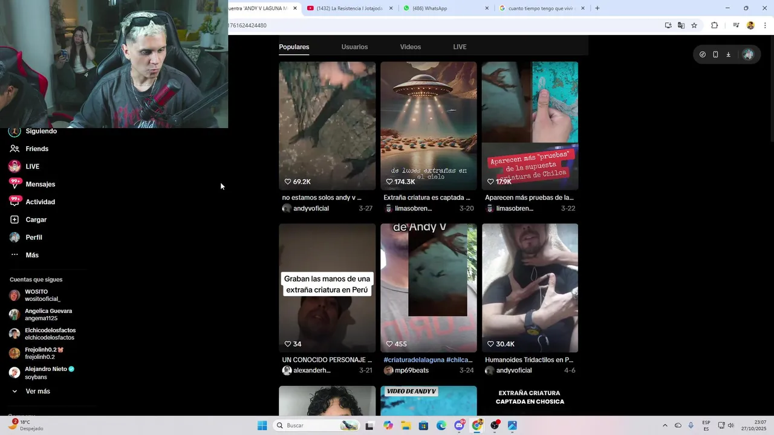Open OBS Studio from taskbar
Image resolution: width=774 pixels, height=435 pixels.
(x=495, y=425)
